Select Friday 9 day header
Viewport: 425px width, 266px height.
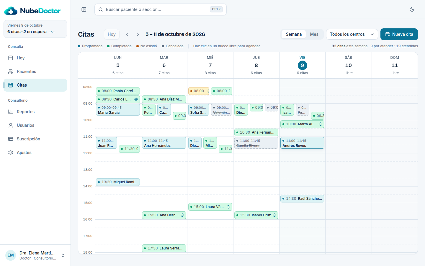(x=302, y=65)
